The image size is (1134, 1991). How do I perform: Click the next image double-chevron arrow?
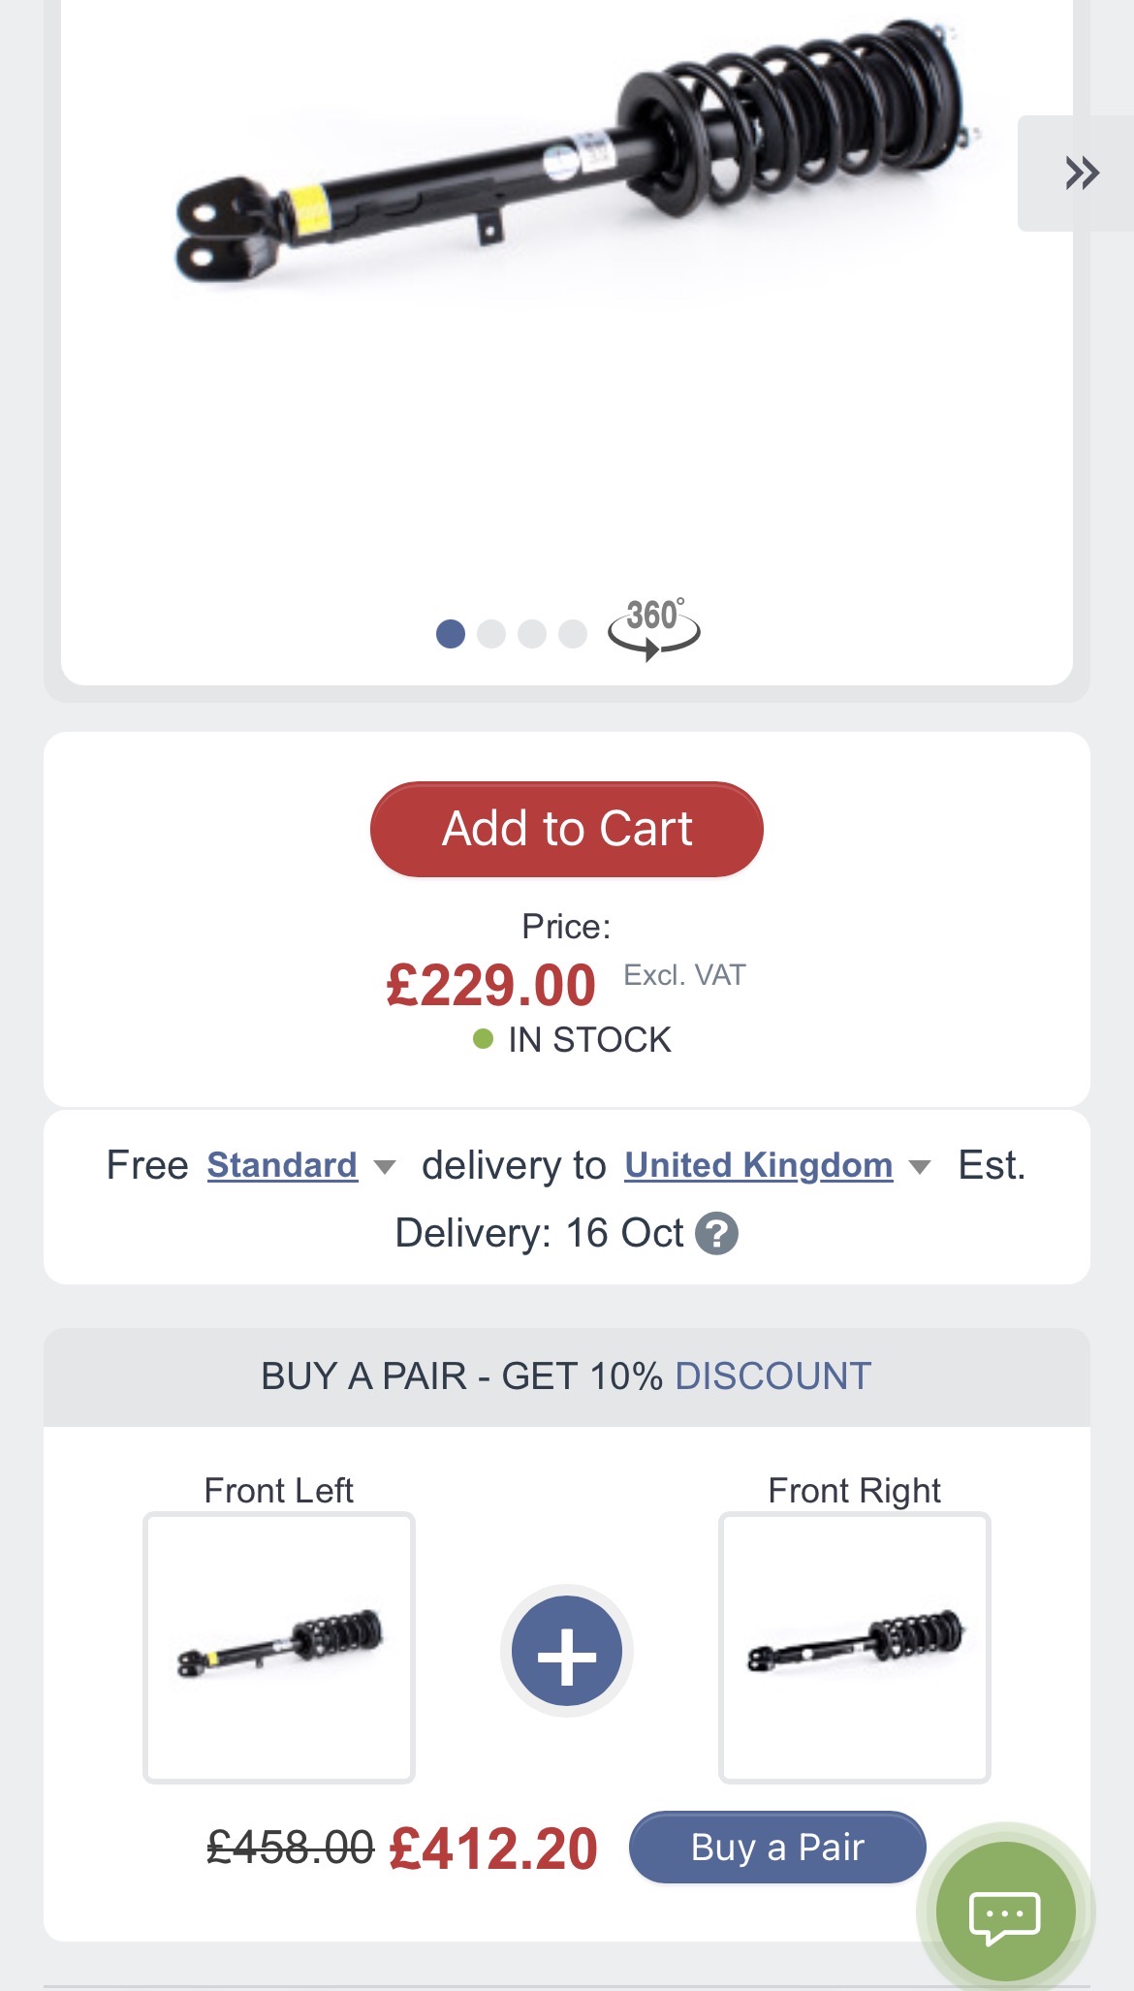1081,173
